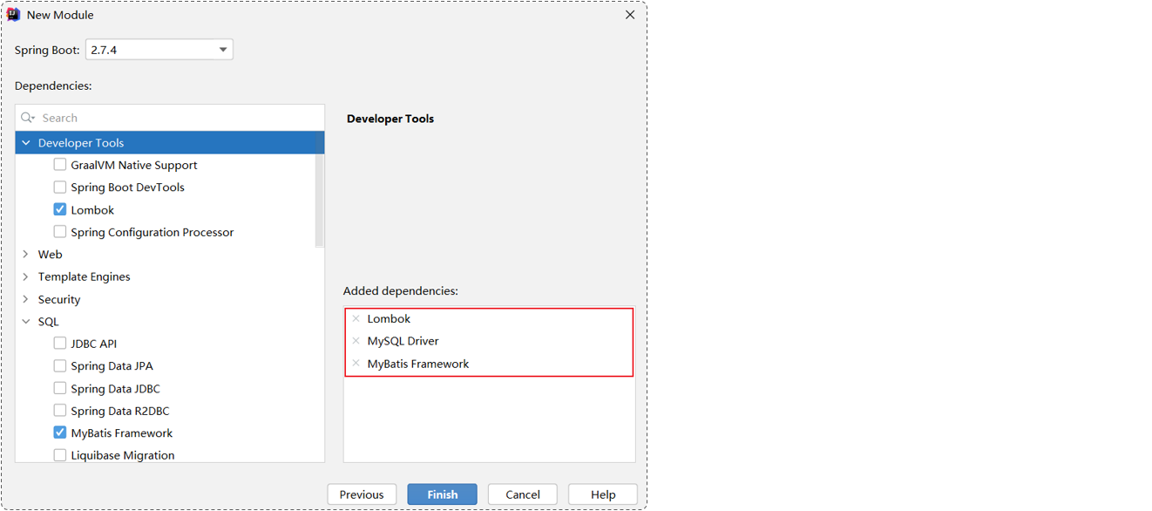1152x511 pixels.
Task: Click the dependencies Search field
Action: point(170,118)
